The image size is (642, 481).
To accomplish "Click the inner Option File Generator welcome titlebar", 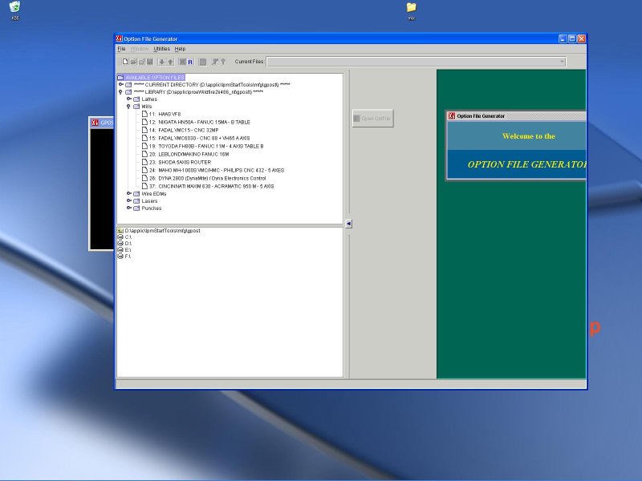I will [516, 115].
